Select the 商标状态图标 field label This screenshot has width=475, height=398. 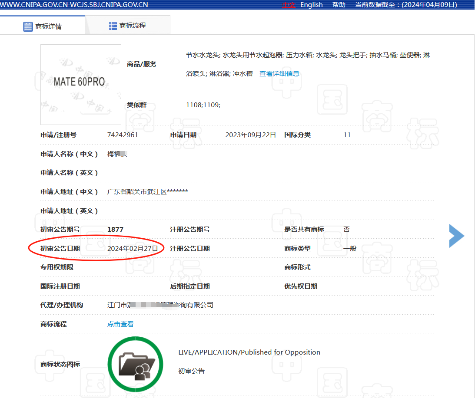tap(60, 365)
